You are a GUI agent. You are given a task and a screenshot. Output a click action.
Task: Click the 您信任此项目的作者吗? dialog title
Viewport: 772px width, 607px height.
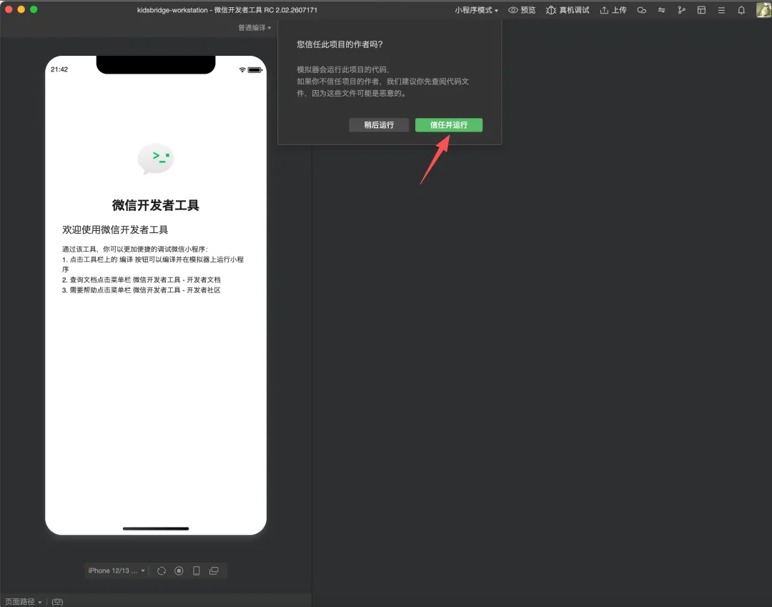click(340, 44)
